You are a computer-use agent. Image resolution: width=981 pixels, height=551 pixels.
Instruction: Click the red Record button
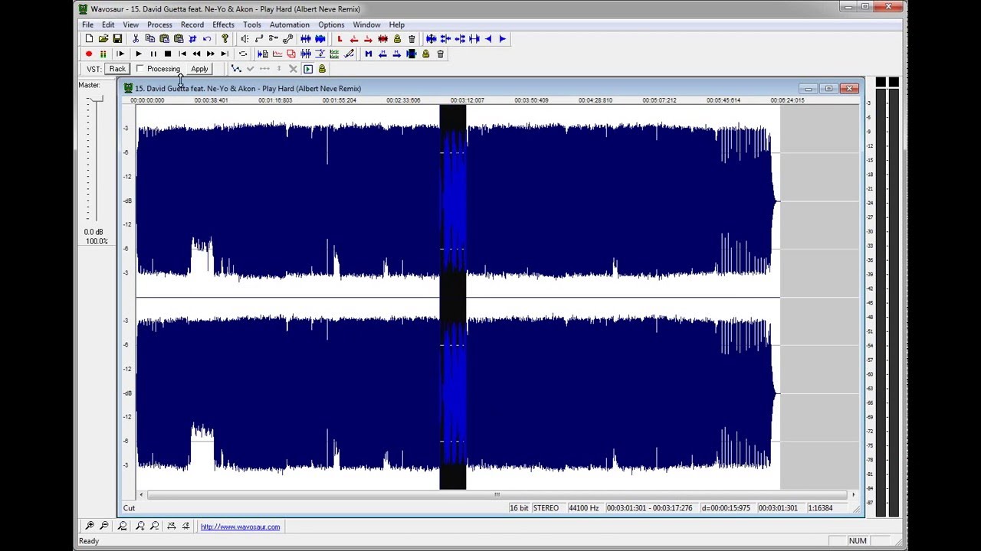point(89,54)
